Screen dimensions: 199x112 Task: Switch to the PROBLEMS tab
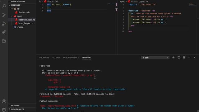point(44,58)
